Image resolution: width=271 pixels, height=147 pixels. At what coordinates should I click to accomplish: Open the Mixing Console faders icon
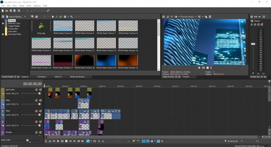pyautogui.click(x=264, y=17)
